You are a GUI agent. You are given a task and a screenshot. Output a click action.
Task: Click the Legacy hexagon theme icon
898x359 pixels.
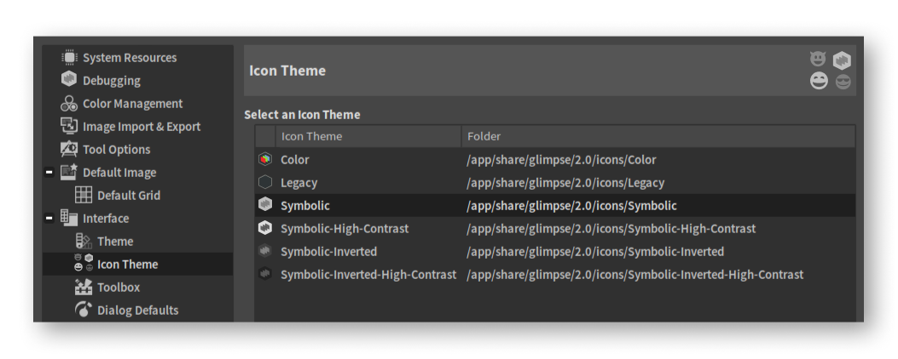pos(264,182)
